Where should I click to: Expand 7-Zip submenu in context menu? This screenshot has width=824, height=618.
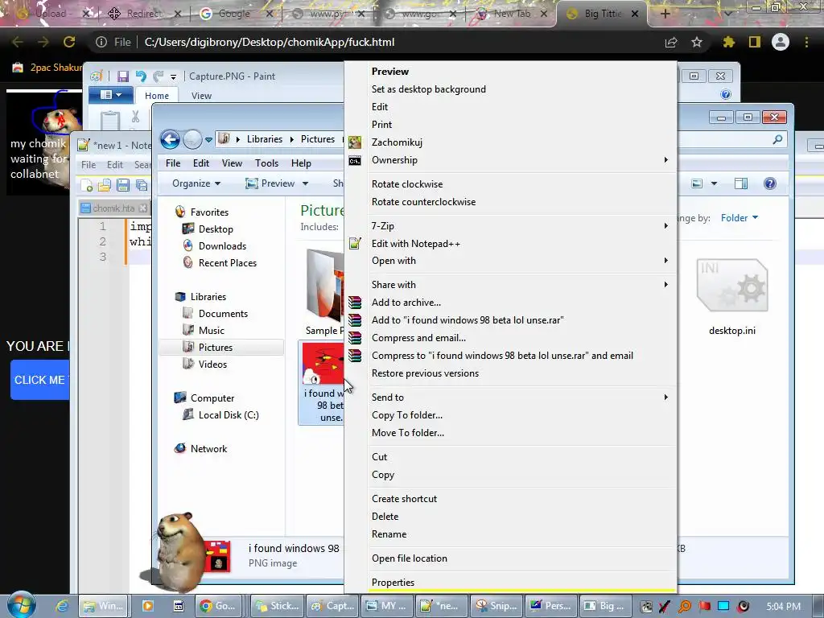click(x=665, y=226)
